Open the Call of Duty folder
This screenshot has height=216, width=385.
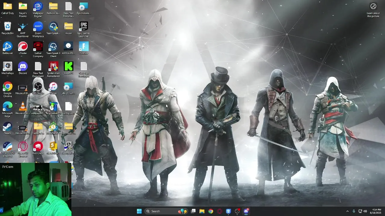[x=8, y=9]
